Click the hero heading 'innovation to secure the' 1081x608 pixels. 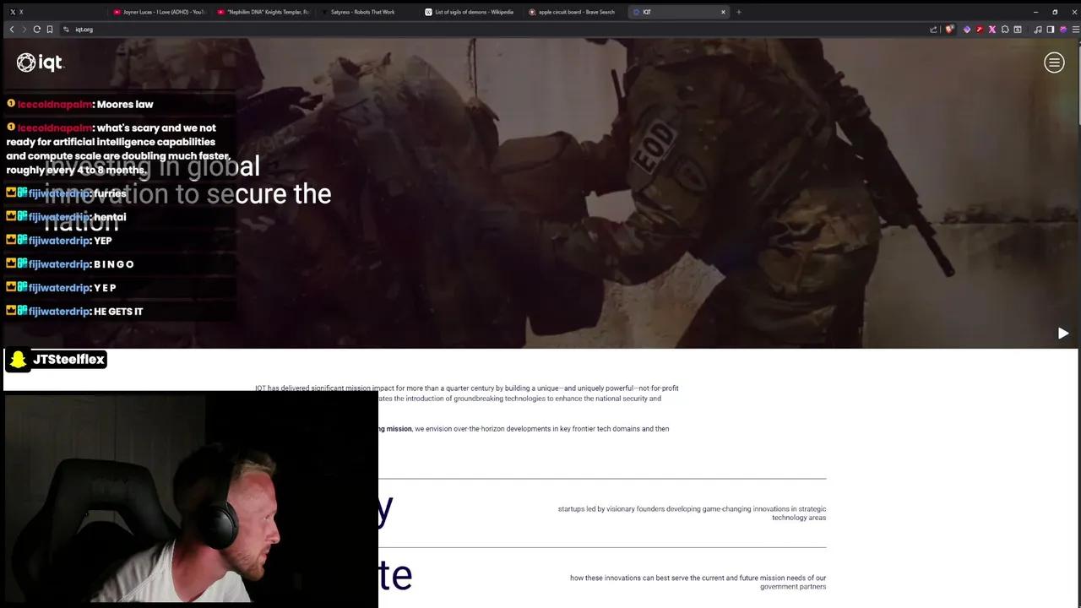(187, 194)
